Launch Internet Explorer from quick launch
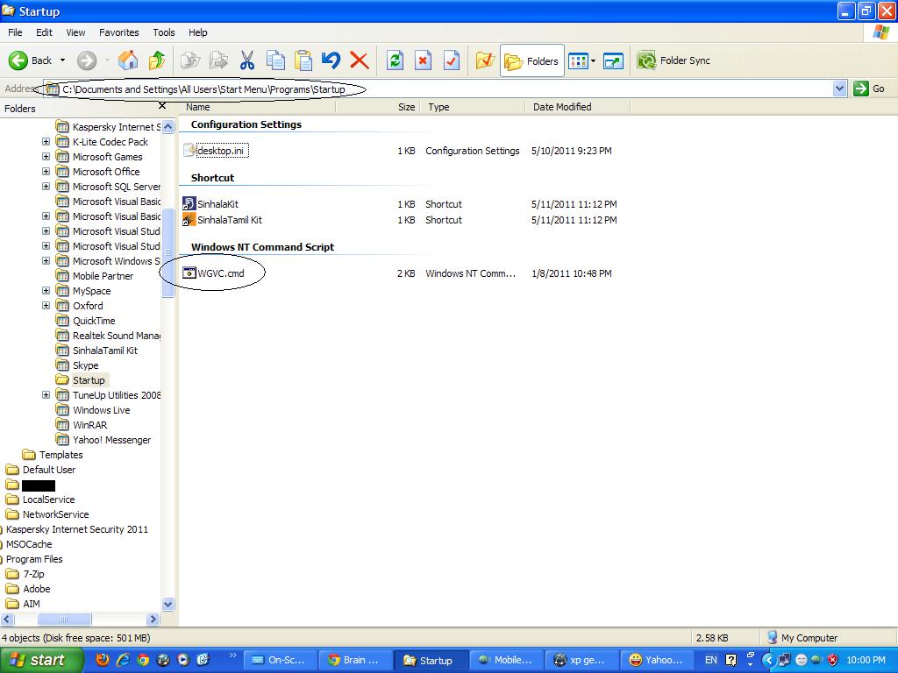 (123, 660)
